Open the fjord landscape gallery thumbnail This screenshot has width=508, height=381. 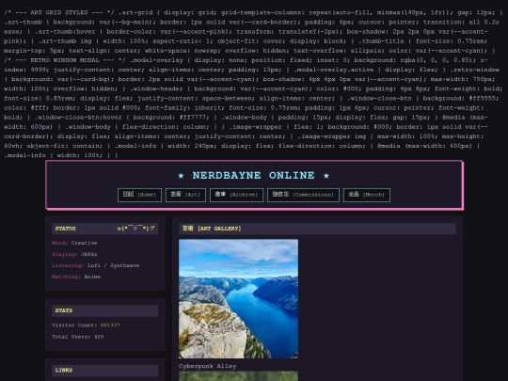[x=238, y=299]
